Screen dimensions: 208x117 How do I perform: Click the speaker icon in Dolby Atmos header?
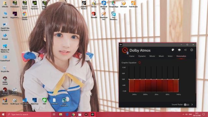click(x=186, y=50)
